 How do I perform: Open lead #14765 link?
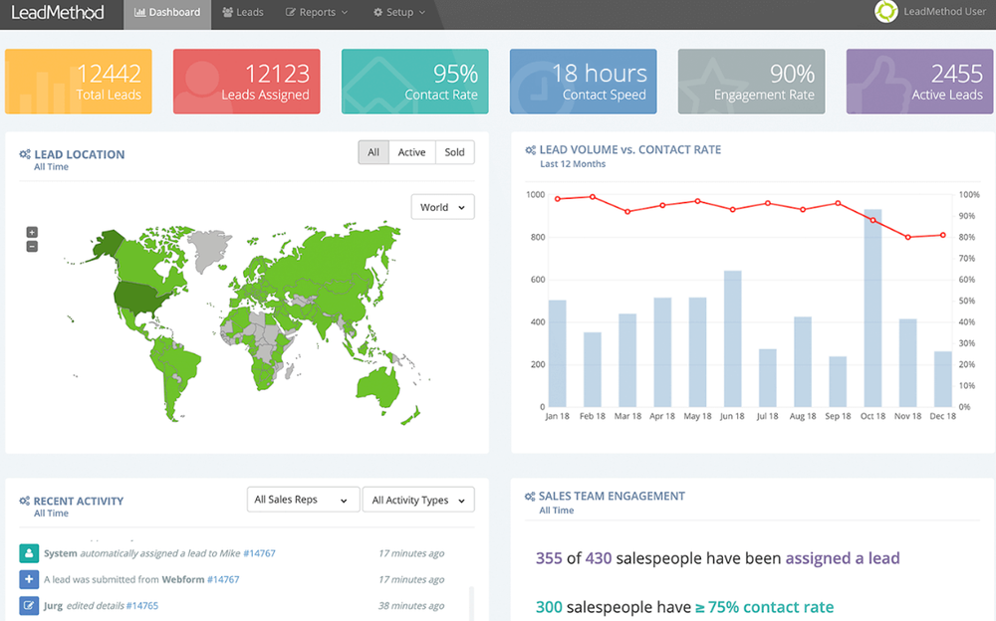pyautogui.click(x=142, y=606)
